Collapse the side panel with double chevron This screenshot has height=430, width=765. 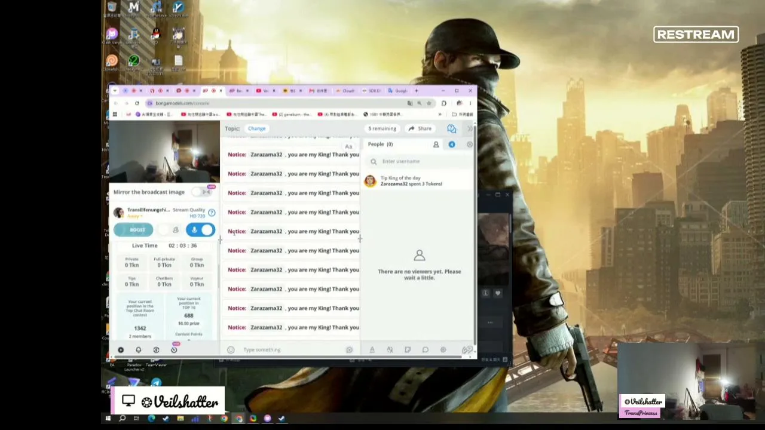pyautogui.click(x=470, y=128)
